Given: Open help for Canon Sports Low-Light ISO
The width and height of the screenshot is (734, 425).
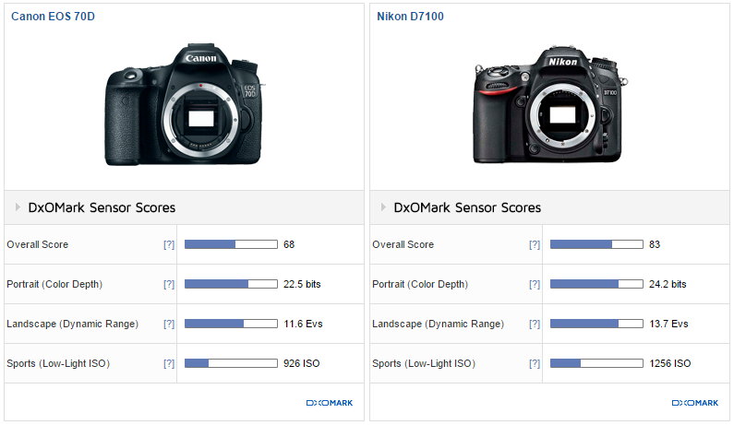Looking at the screenshot, I should (169, 363).
